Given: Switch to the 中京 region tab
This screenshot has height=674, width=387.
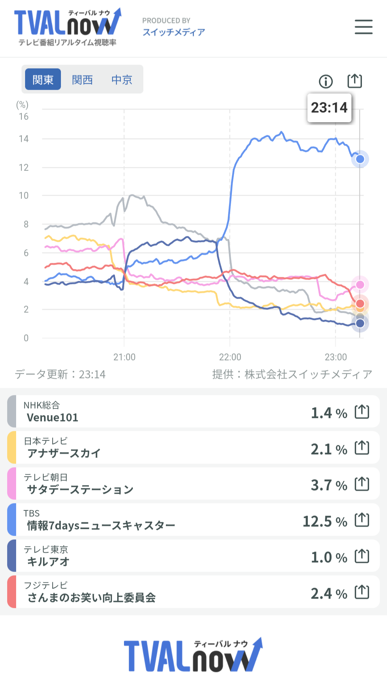Looking at the screenshot, I should coord(122,79).
